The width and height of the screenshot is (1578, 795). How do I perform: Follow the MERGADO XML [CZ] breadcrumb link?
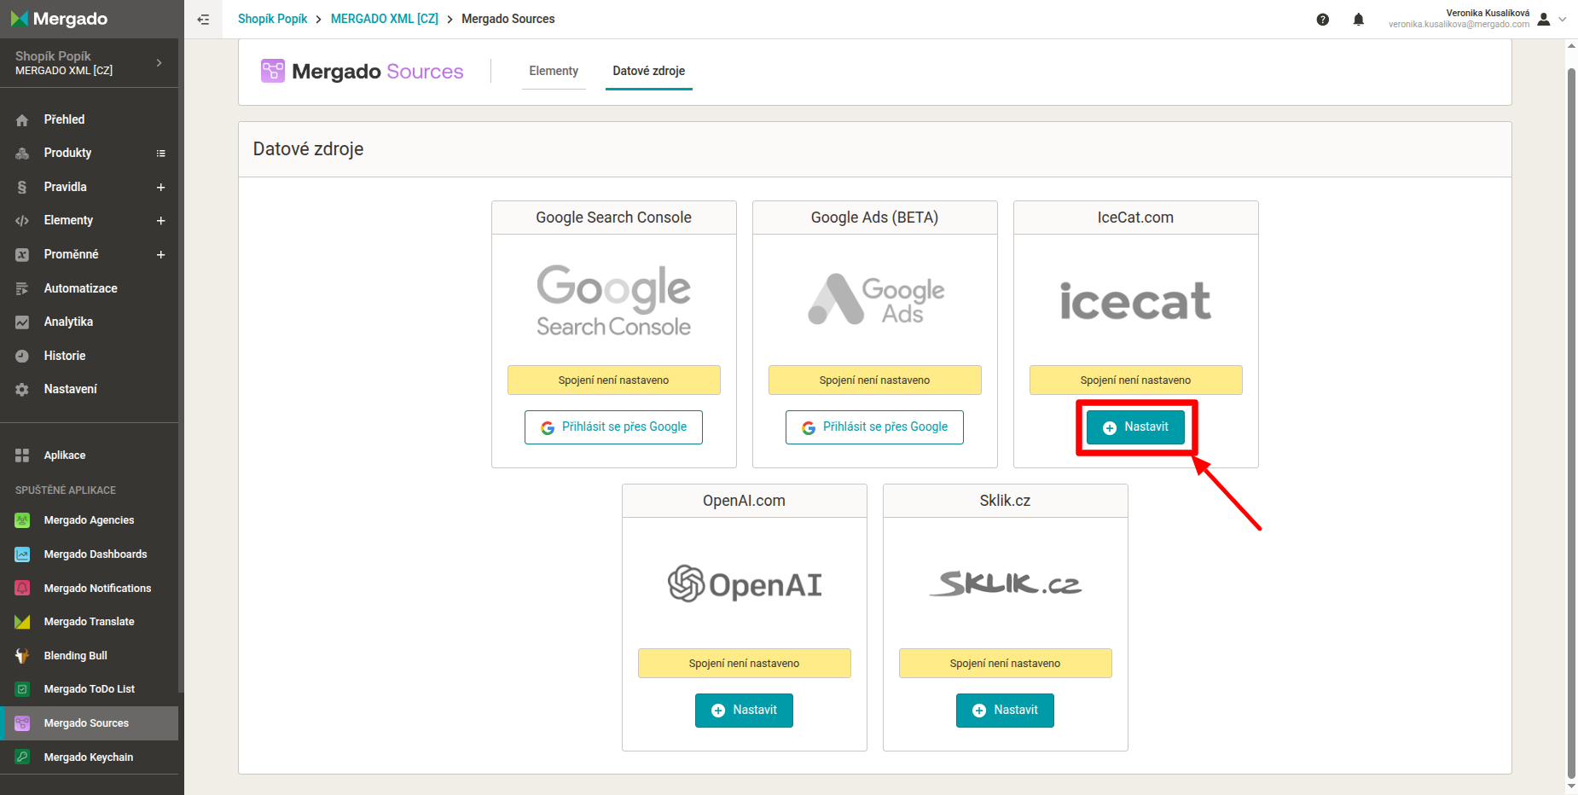click(x=385, y=19)
